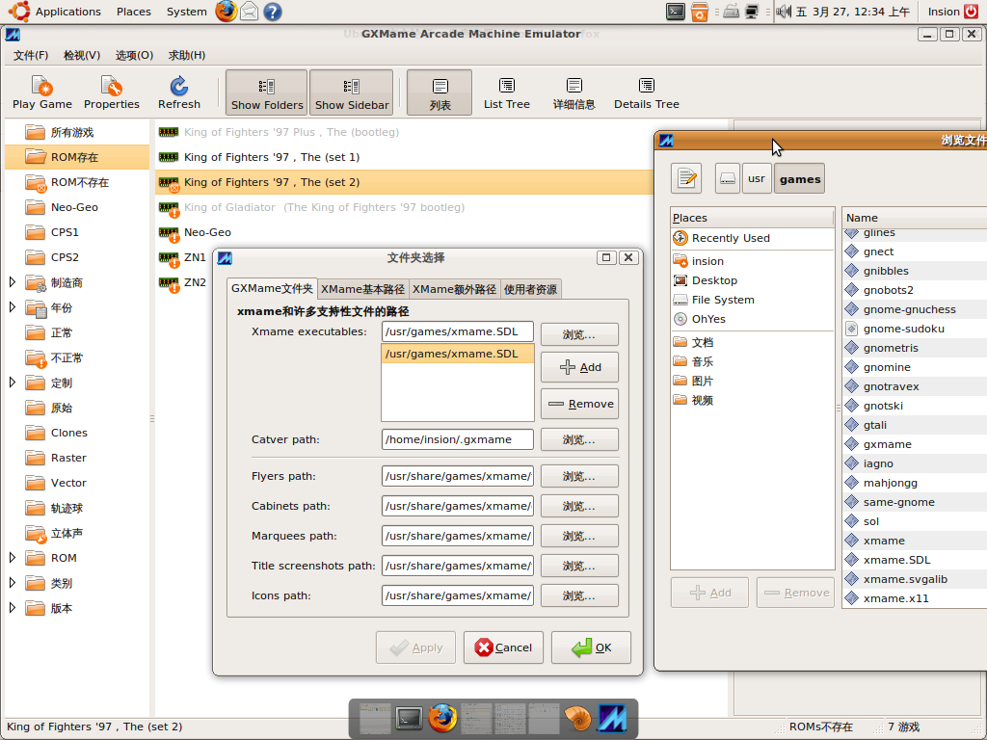Expand the 类别 folder tree
The height and width of the screenshot is (740, 987).
(x=12, y=583)
